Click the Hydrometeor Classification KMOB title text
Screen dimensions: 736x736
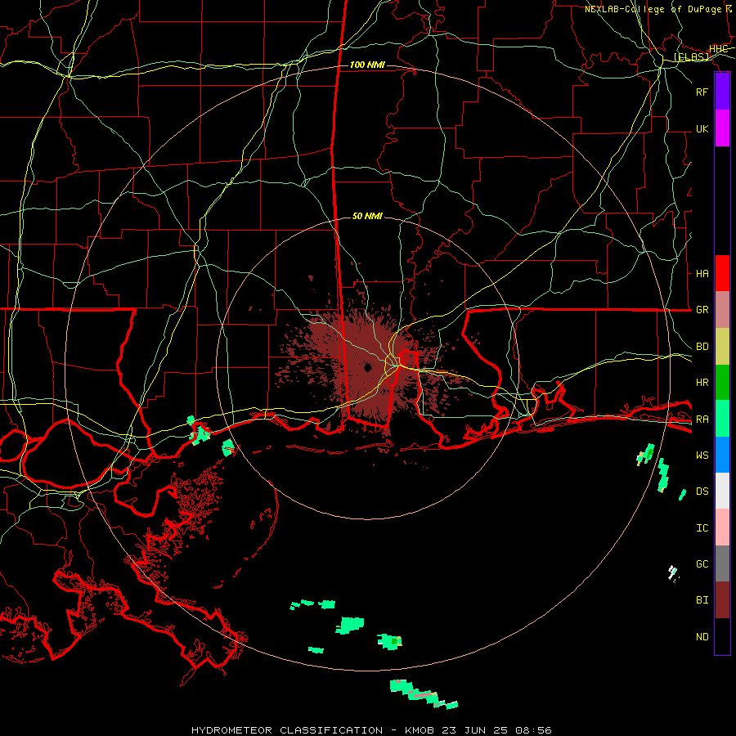[x=371, y=730]
